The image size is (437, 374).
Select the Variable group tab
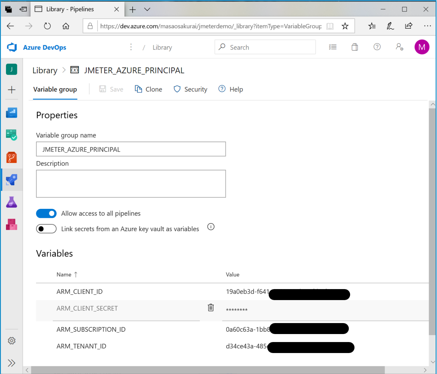pos(55,90)
